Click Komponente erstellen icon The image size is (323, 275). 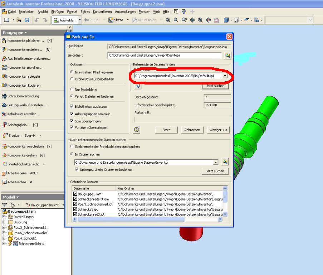(4, 49)
